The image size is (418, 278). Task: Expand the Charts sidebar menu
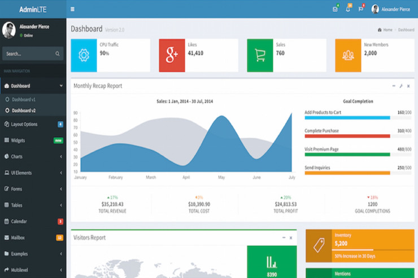pyautogui.click(x=33, y=156)
